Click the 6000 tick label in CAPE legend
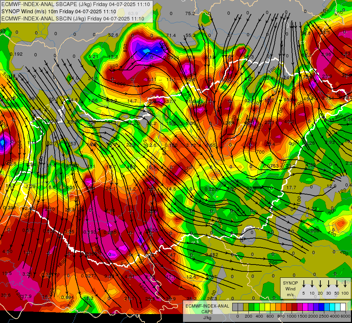This screenshot has height=323, width=352. click(345, 316)
